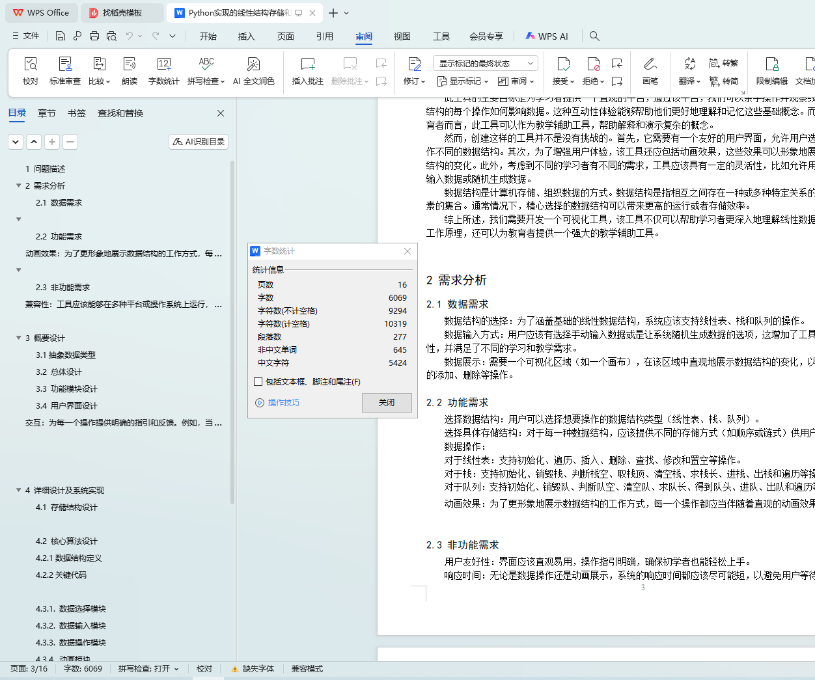Open quick access toolbar customize dropdown

(173, 36)
